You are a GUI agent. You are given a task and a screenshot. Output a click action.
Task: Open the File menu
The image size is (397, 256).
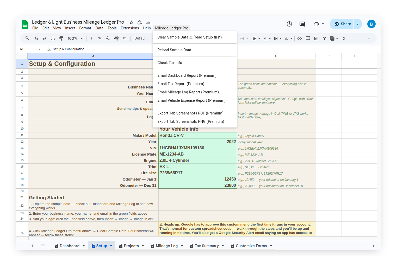35,28
